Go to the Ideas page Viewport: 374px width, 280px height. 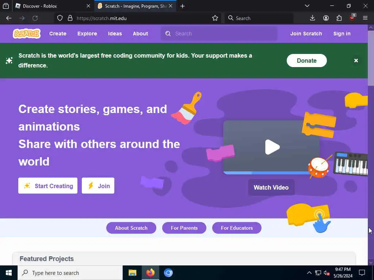[115, 34]
